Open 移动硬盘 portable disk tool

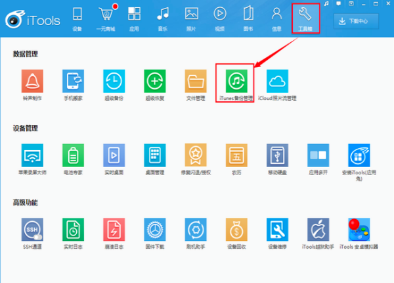[277, 155]
